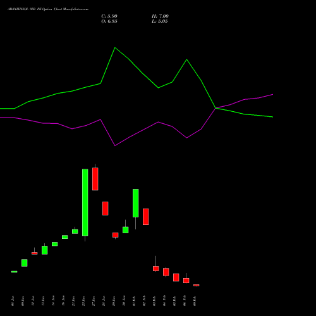This screenshot has width=316, height=316.
Task: Click the green candlestick above 01 Feb
Action: click(x=136, y=203)
